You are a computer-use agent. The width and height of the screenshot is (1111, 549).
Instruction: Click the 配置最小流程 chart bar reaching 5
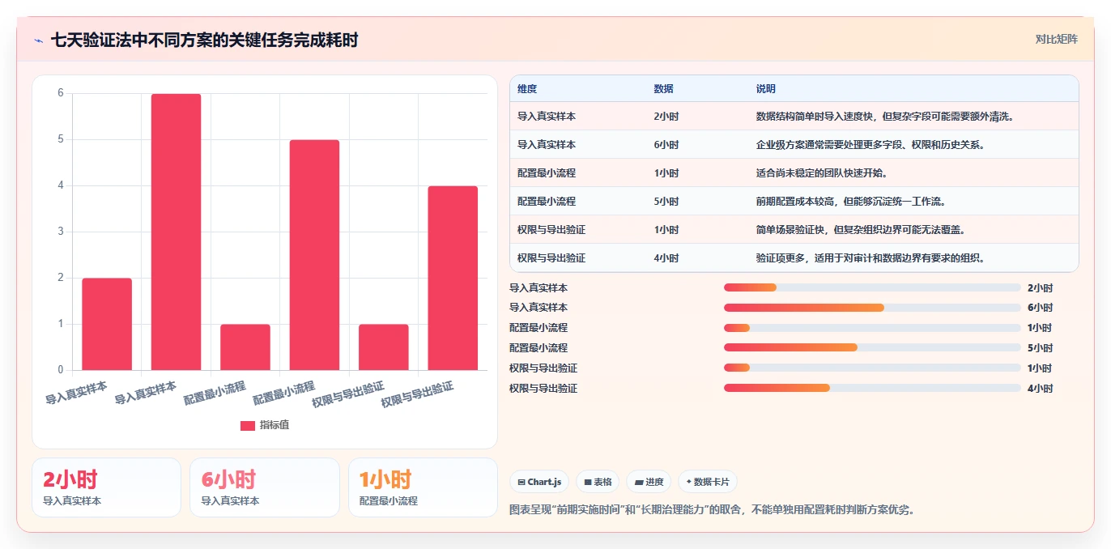pos(314,255)
